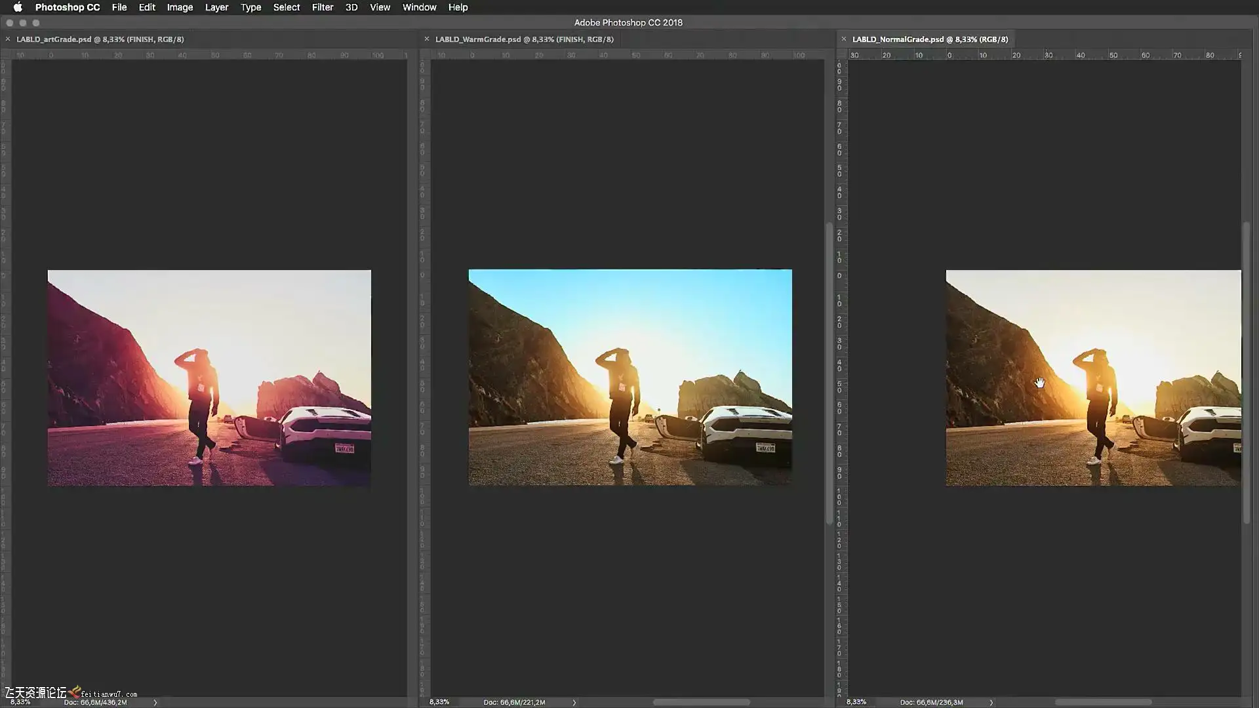Close the LABLD_NormalGrade.psd document tab
This screenshot has height=708, width=1259.
click(x=844, y=39)
